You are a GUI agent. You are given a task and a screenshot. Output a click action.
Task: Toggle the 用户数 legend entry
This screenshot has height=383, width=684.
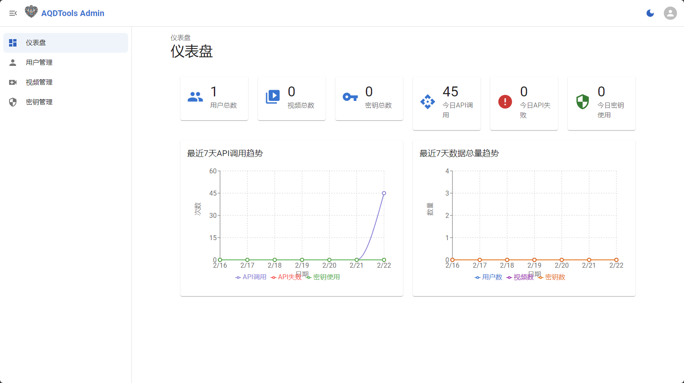point(489,277)
